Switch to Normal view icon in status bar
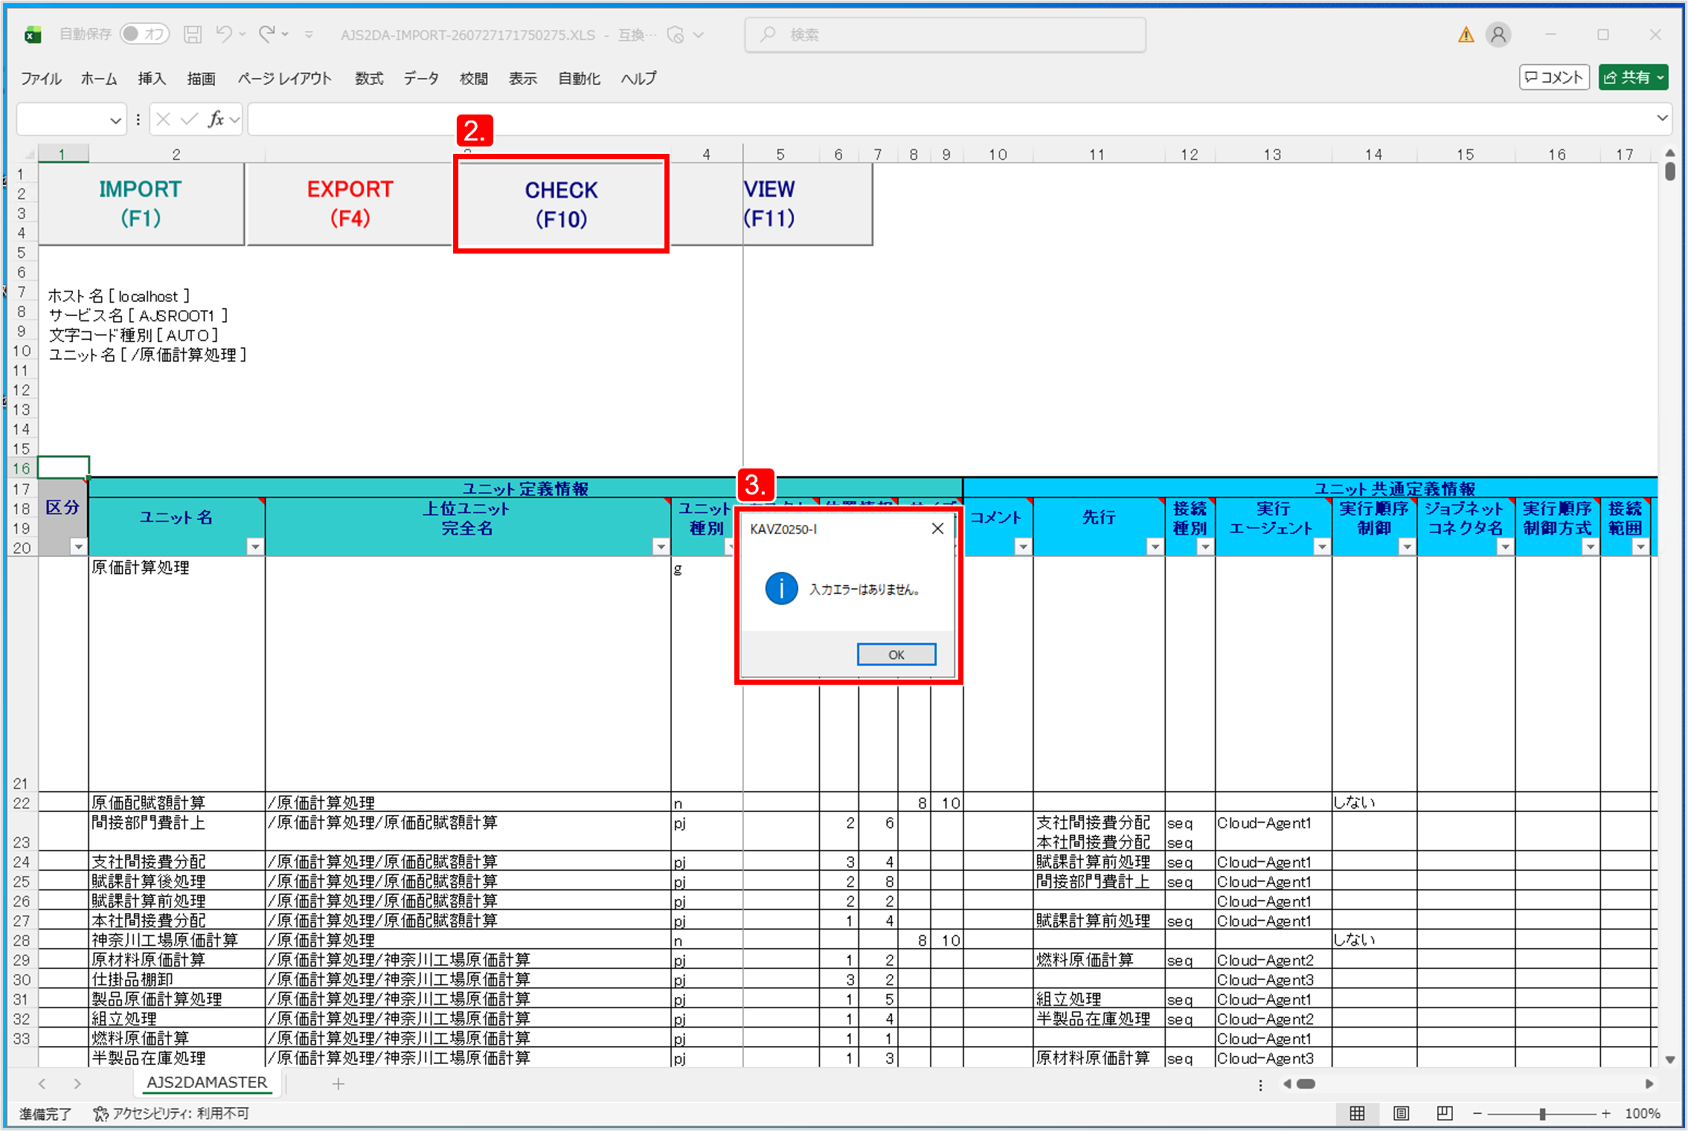This screenshot has width=1688, height=1131. (x=1357, y=1113)
